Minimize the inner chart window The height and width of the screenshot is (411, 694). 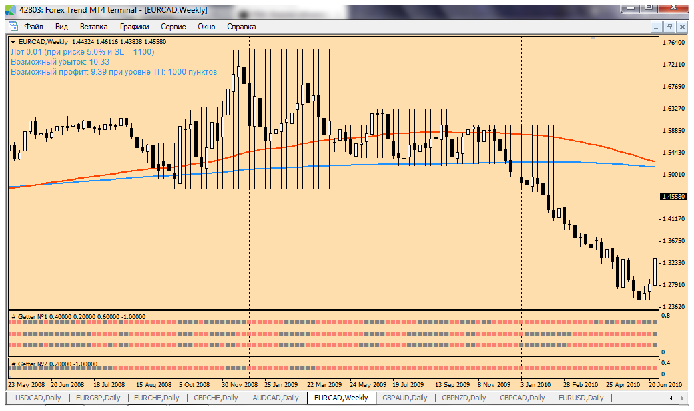pyautogui.click(x=656, y=27)
